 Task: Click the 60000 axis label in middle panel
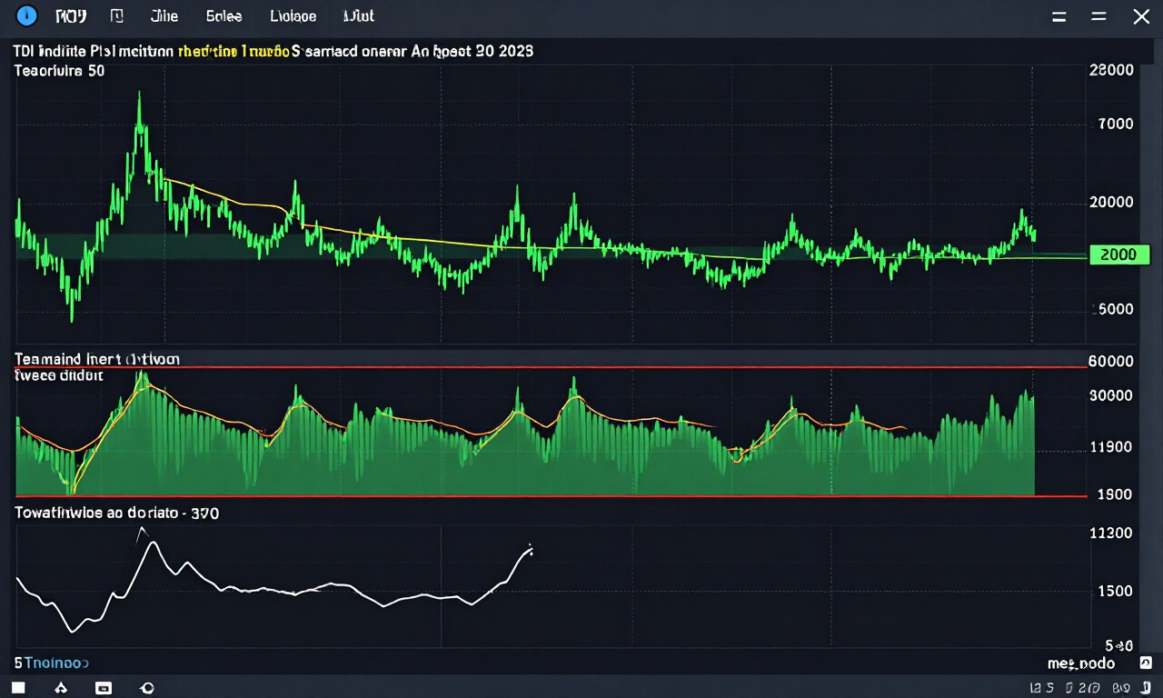(1110, 361)
